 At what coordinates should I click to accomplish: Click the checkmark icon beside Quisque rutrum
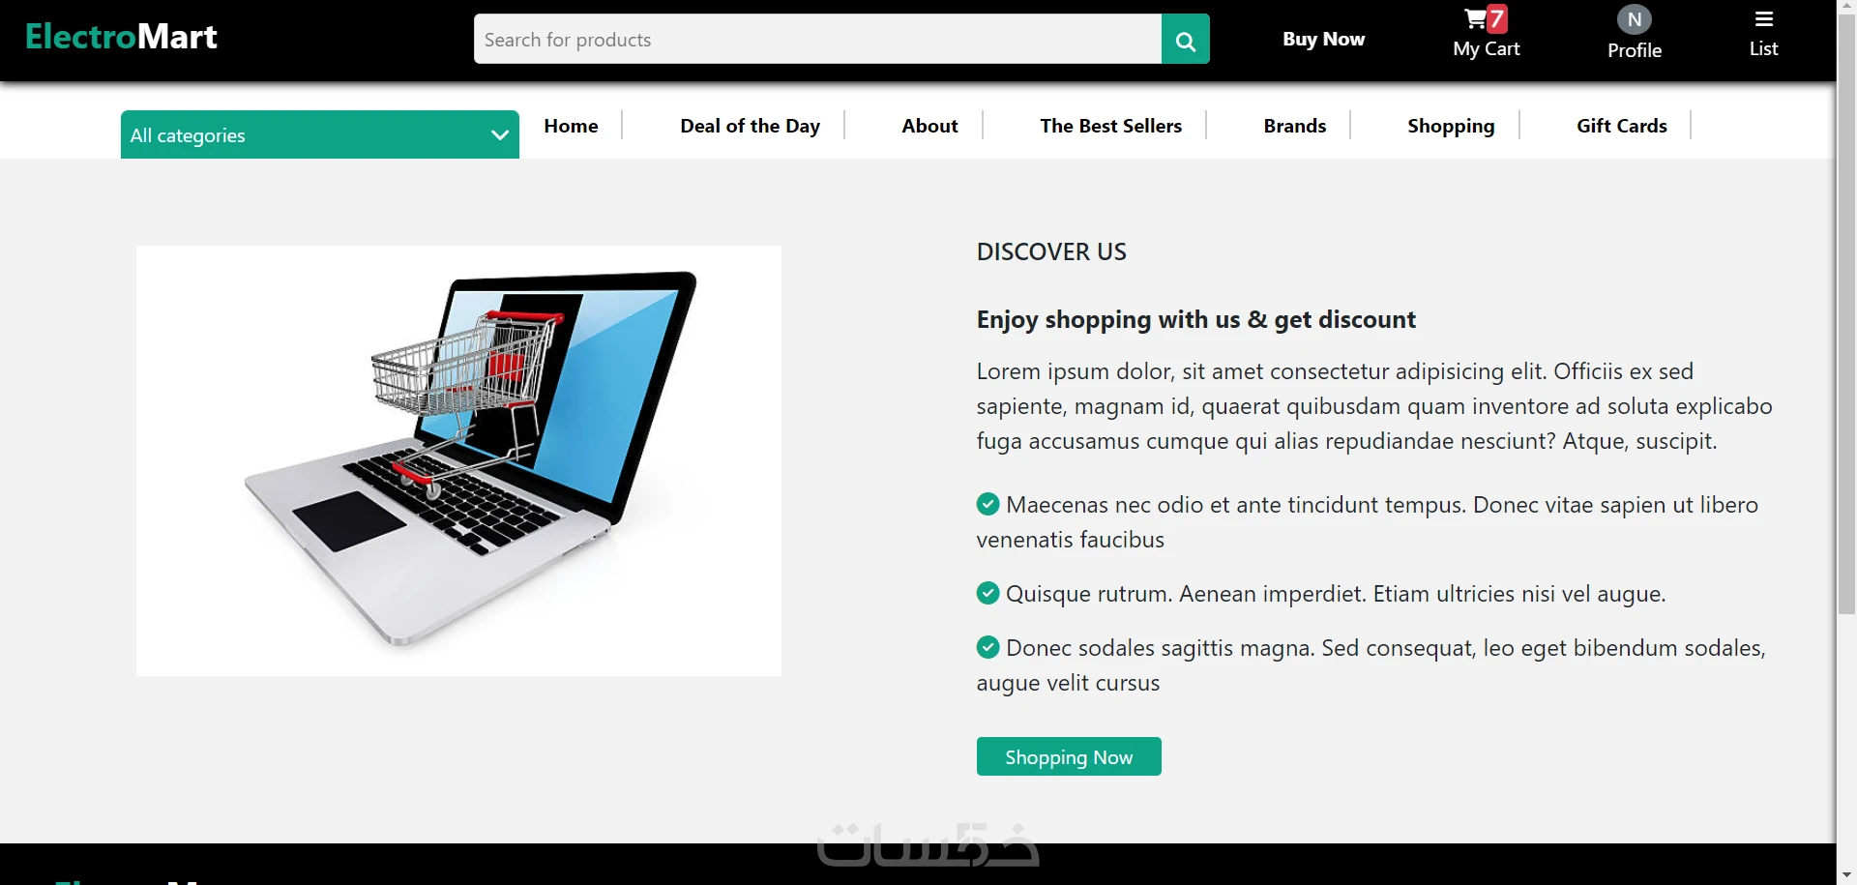[x=987, y=593]
